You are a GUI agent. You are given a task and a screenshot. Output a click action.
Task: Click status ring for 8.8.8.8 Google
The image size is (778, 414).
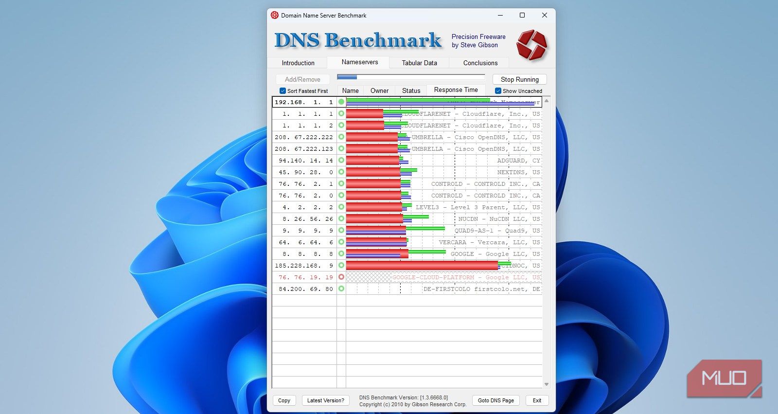pyautogui.click(x=341, y=253)
